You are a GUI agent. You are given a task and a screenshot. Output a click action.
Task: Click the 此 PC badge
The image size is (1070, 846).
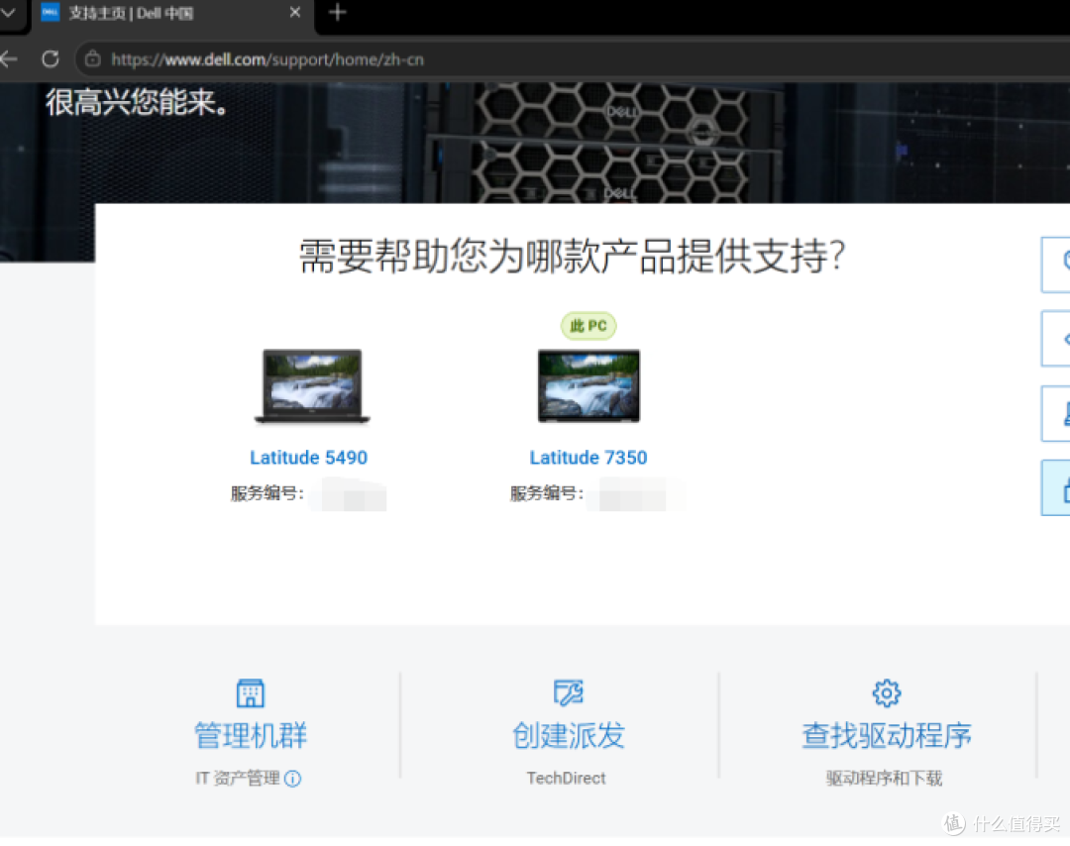click(x=588, y=326)
